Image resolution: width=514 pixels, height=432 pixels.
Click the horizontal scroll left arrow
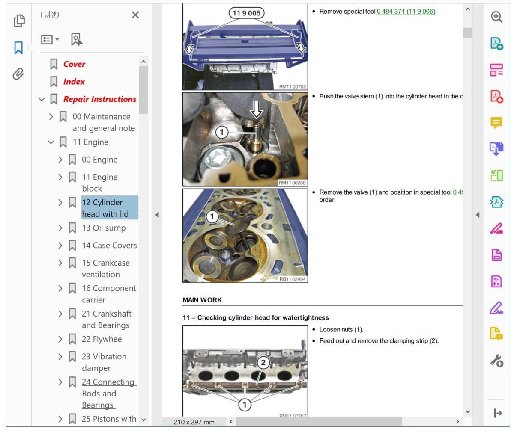[231, 422]
